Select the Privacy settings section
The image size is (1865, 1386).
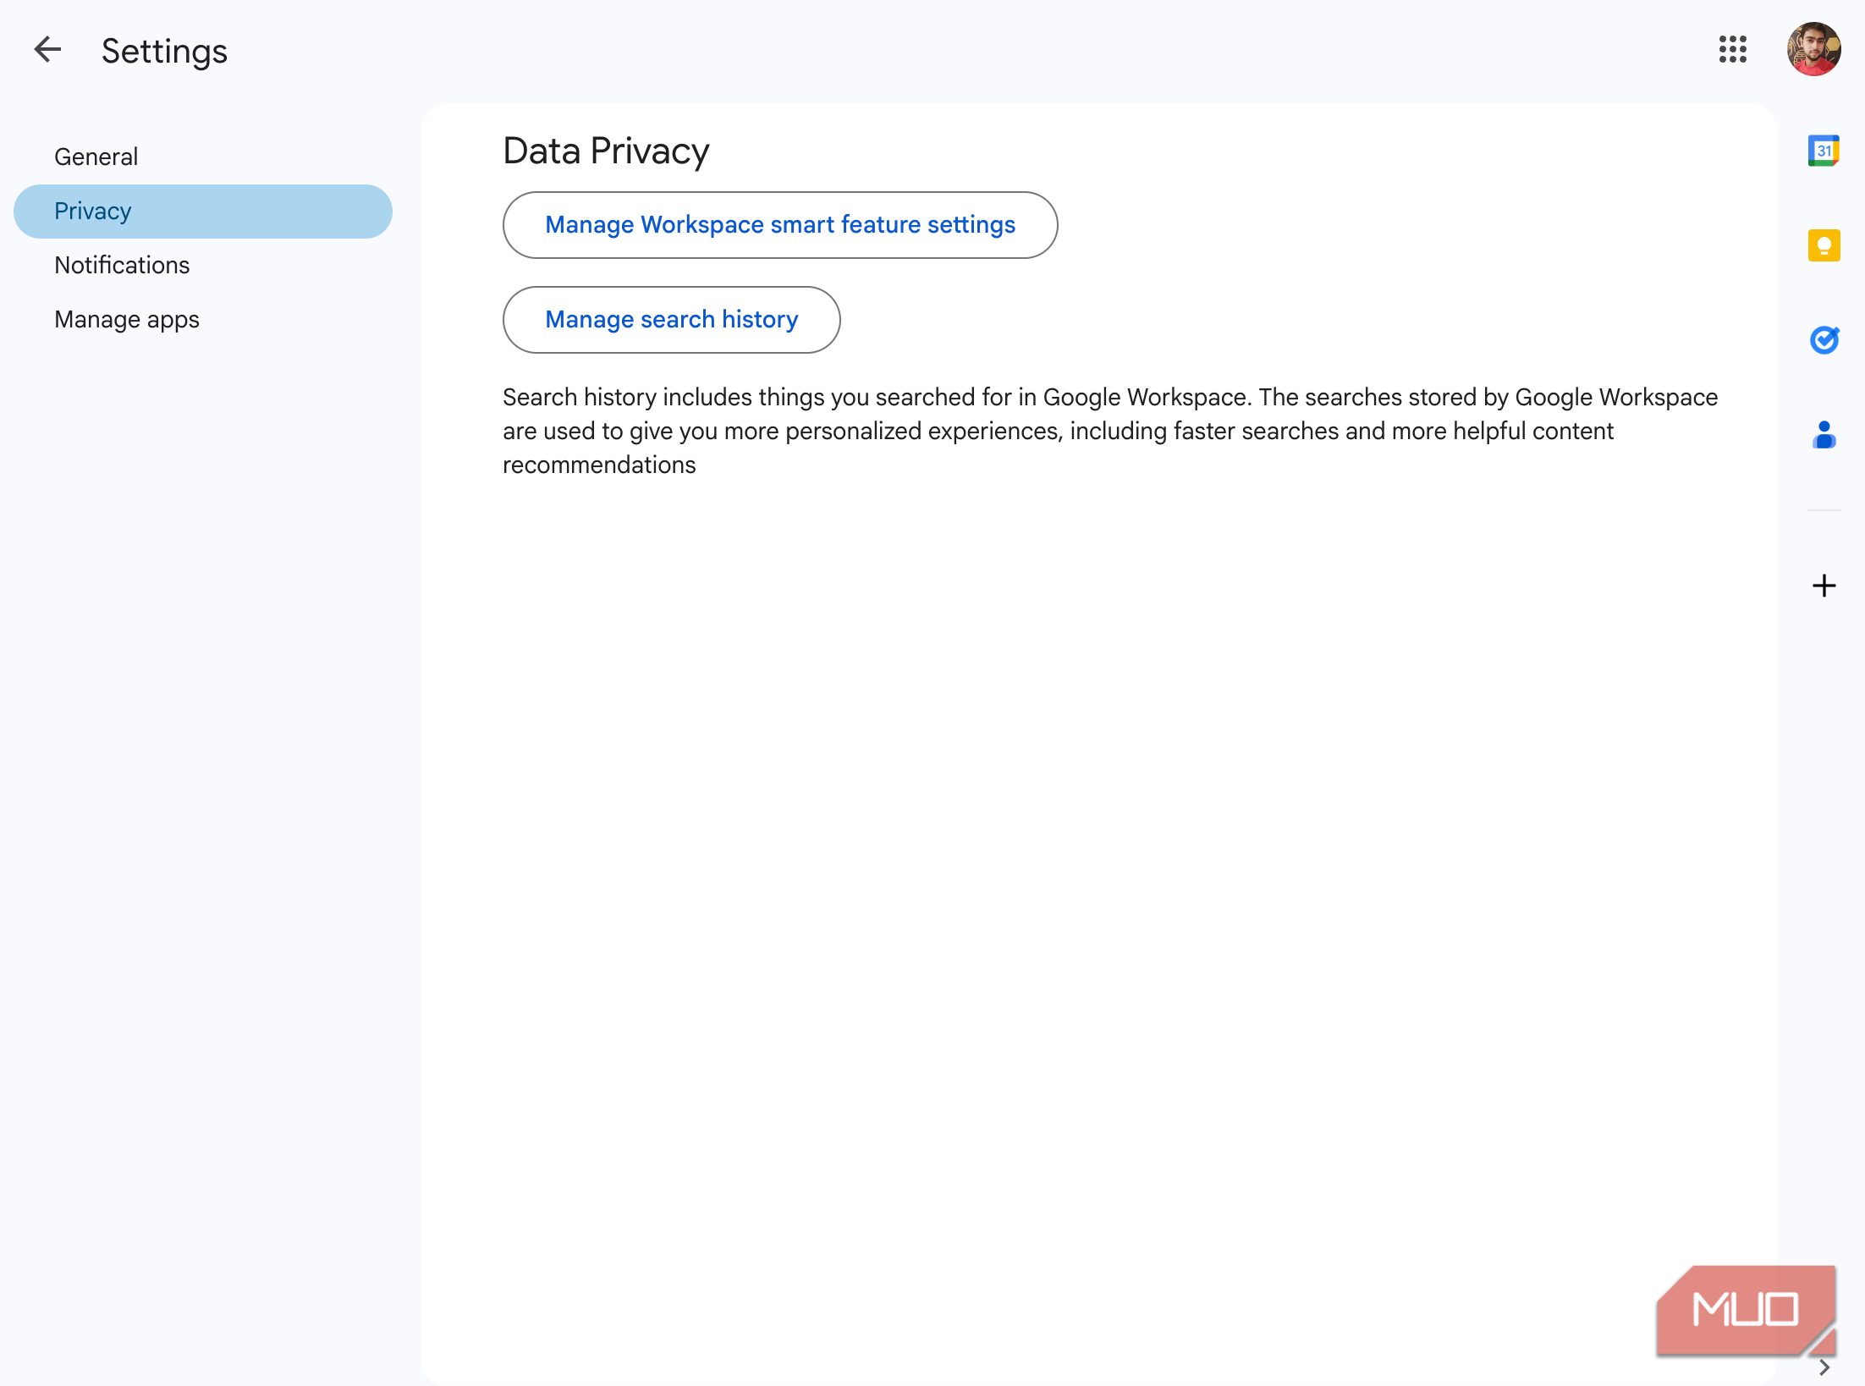pyautogui.click(x=203, y=212)
